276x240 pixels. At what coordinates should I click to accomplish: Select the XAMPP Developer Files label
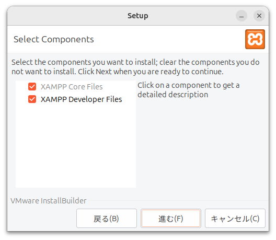(82, 99)
